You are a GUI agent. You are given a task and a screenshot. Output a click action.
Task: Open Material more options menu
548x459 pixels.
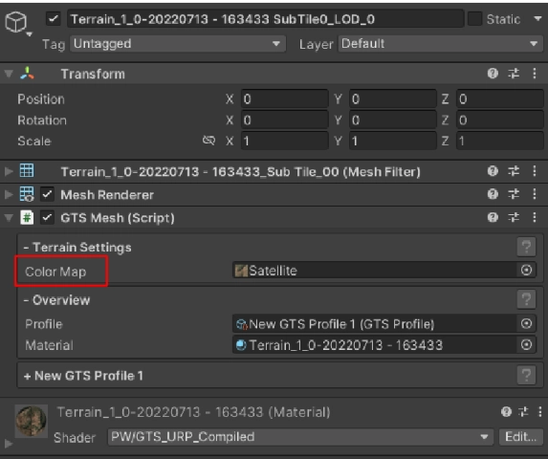540,412
